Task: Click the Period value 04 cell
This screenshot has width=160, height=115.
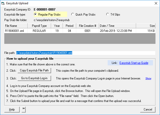Action: 69,31
